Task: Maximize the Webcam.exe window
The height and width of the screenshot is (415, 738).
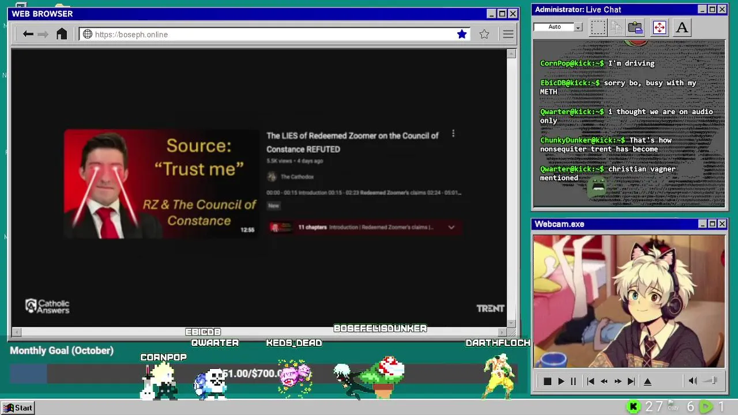Action: 712,224
